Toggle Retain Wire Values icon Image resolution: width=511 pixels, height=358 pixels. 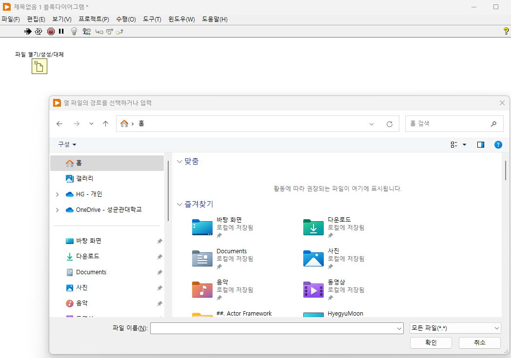86,32
